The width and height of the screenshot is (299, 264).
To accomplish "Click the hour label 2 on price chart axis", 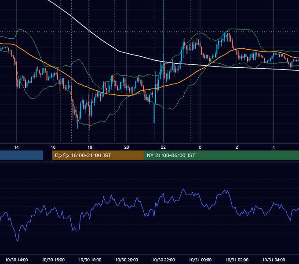I will click(237, 147).
